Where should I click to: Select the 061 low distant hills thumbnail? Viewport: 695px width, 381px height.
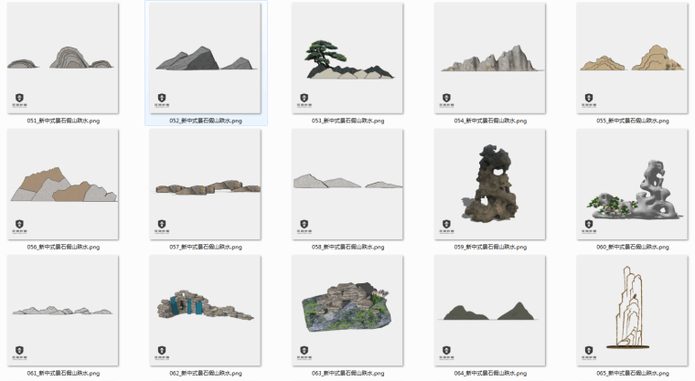63,311
